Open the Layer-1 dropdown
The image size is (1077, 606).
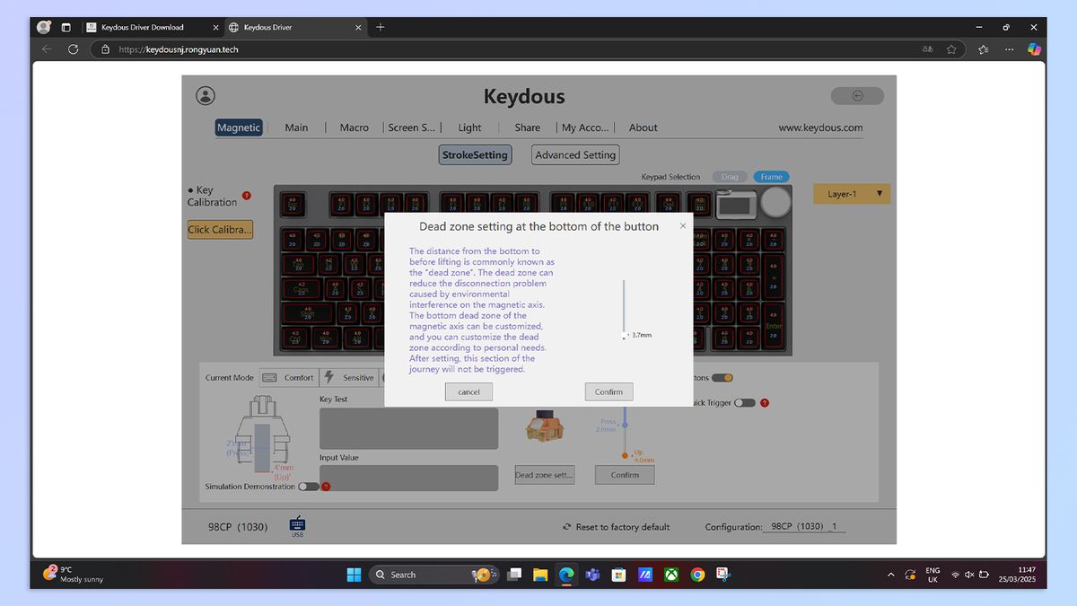point(851,193)
